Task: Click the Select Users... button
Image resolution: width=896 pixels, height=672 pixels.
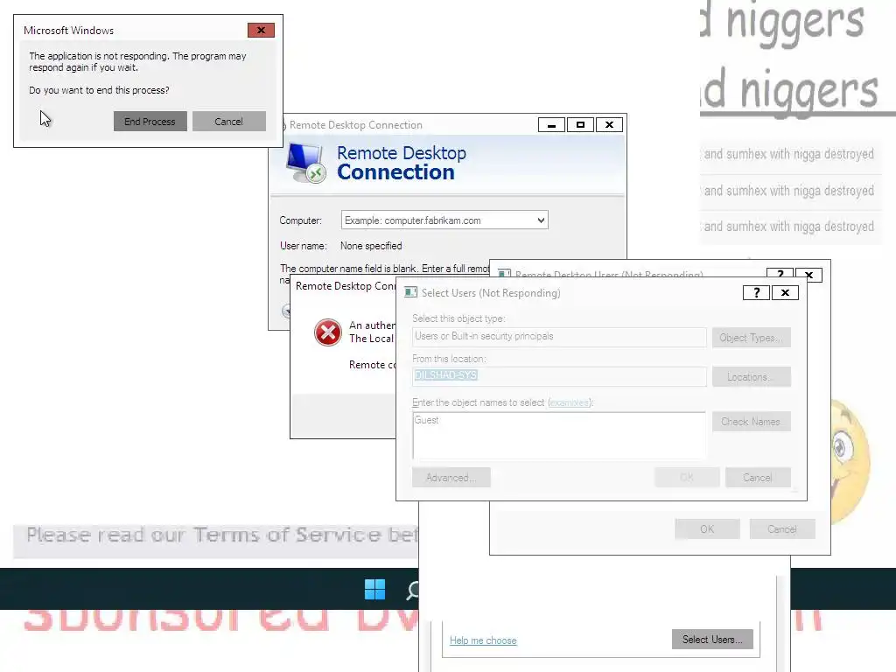Action: point(712,640)
